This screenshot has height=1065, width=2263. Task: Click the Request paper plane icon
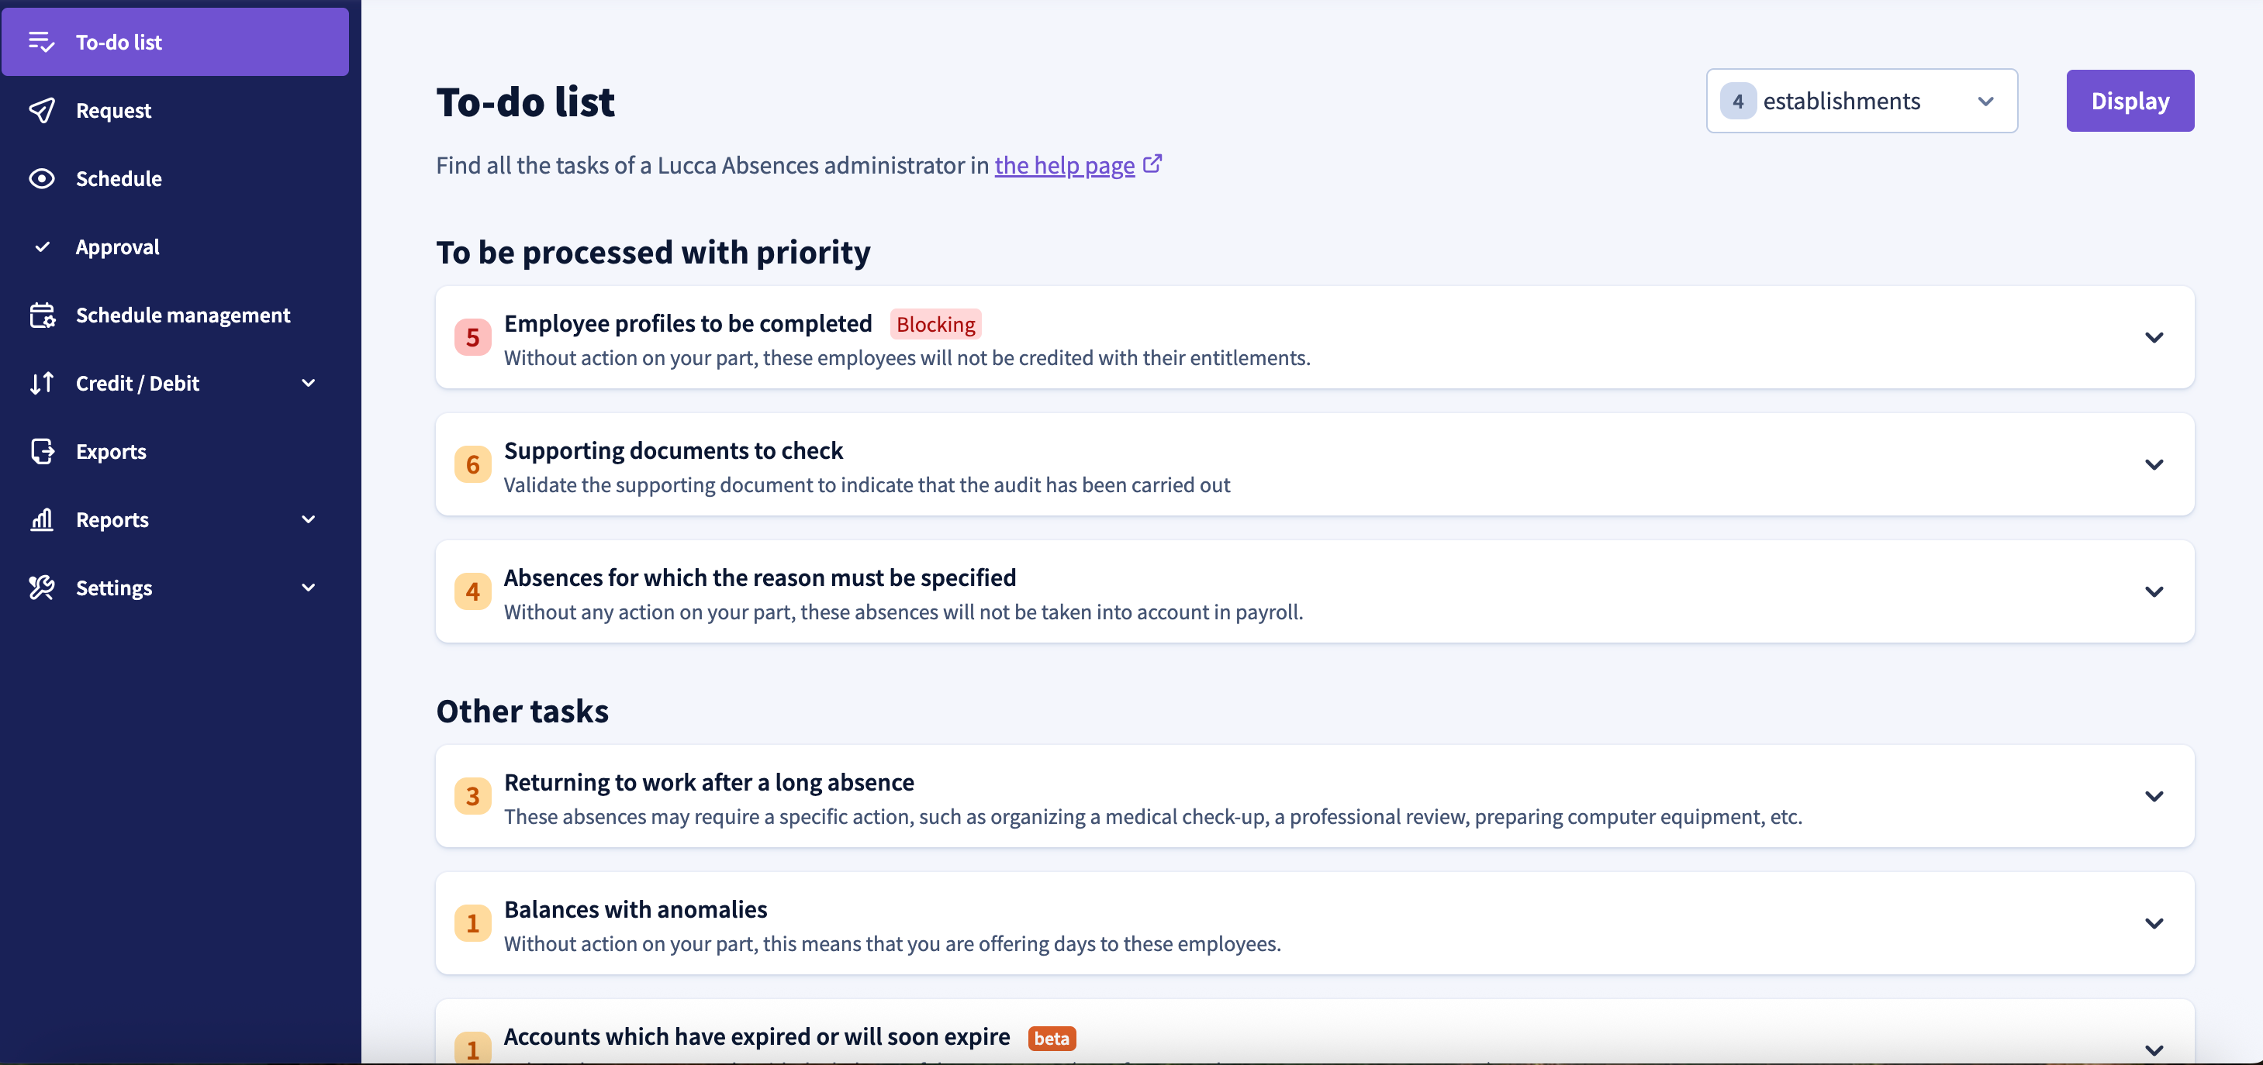41,110
